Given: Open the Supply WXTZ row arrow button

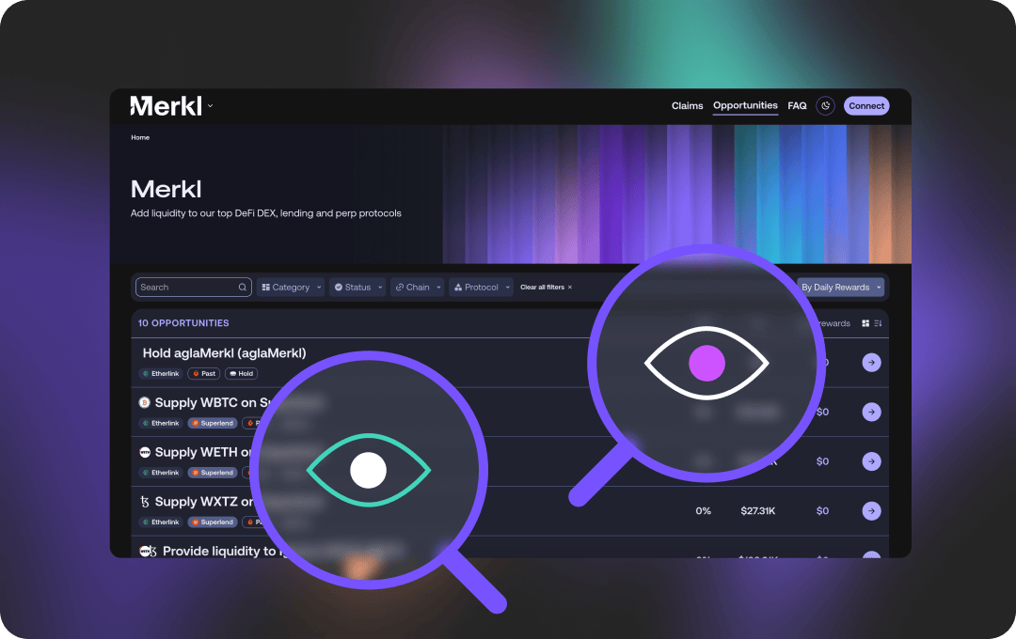Looking at the screenshot, I should coord(871,511).
